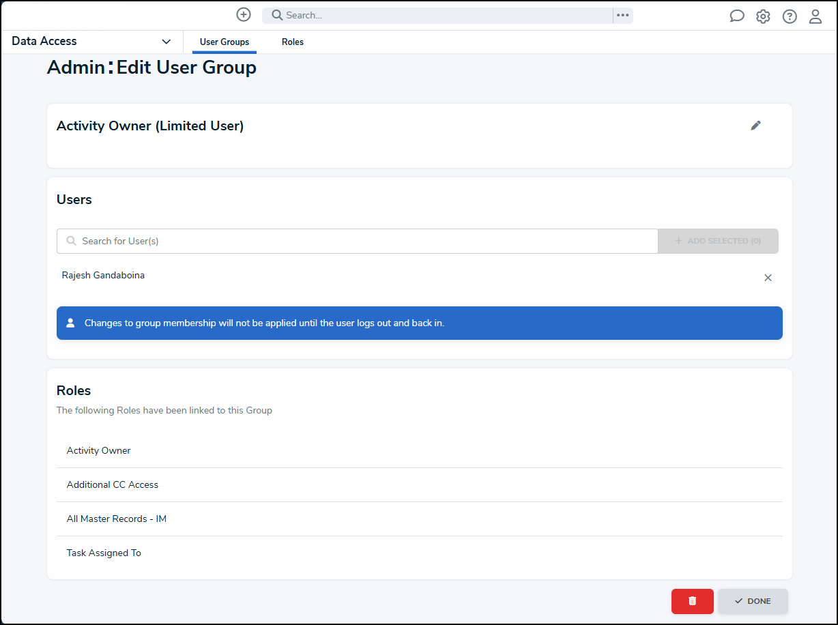Select the All Master Records - IM role
Image resolution: width=838 pixels, height=625 pixels.
coord(419,519)
